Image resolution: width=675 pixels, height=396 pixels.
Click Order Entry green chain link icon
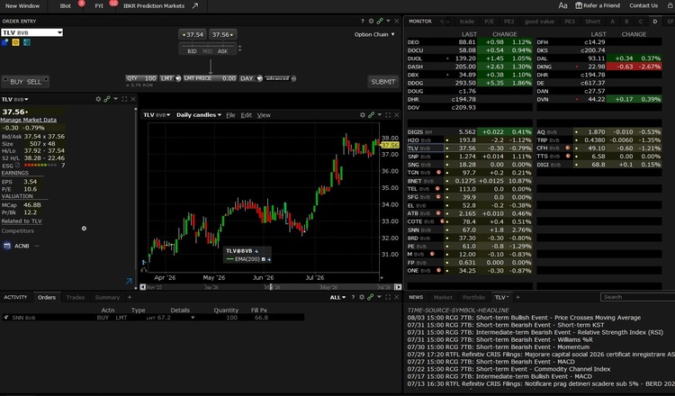380,21
